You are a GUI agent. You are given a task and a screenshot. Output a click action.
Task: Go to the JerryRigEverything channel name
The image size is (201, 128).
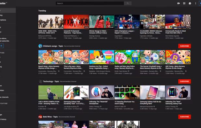click(x=70, y=107)
